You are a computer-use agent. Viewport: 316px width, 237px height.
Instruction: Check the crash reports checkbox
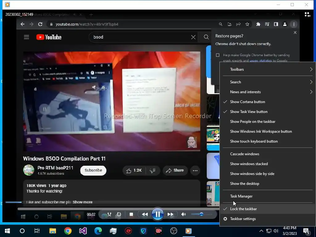[218, 55]
